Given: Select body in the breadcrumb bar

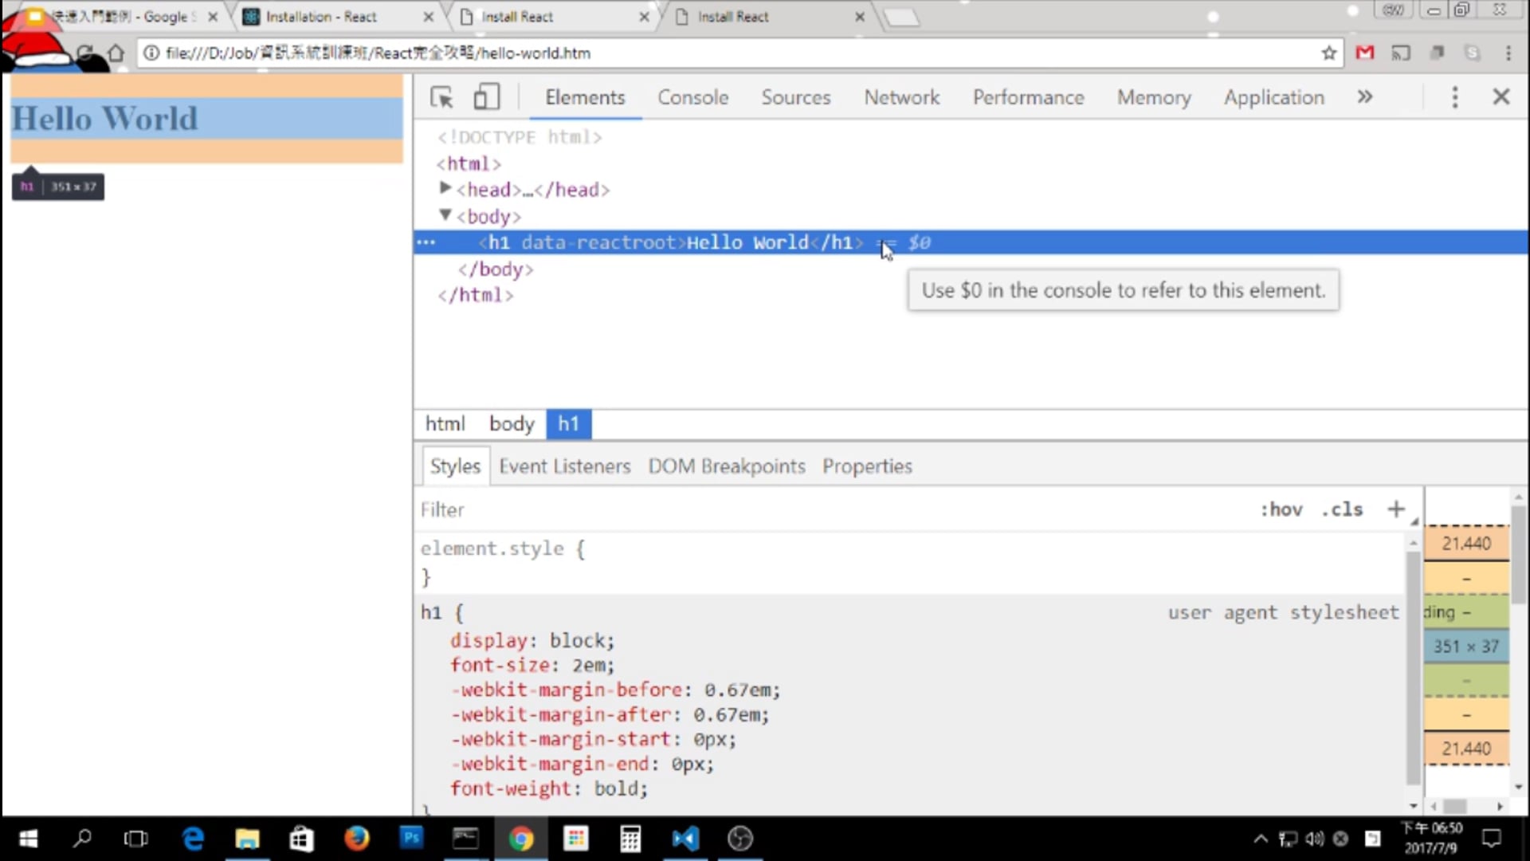Looking at the screenshot, I should click(511, 424).
